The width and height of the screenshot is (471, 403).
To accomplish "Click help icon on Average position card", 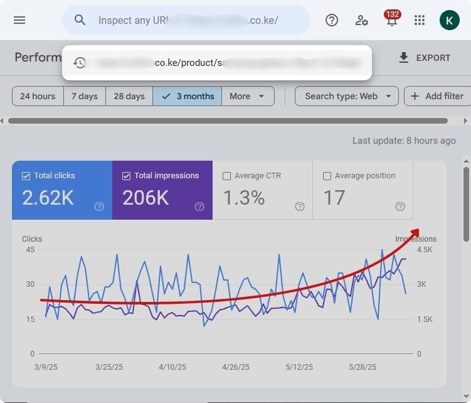I will (x=400, y=207).
